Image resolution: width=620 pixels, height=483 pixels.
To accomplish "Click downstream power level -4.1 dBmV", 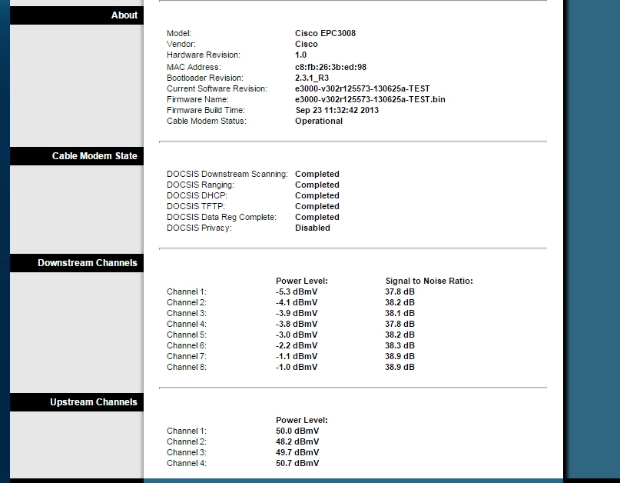I will coord(297,302).
